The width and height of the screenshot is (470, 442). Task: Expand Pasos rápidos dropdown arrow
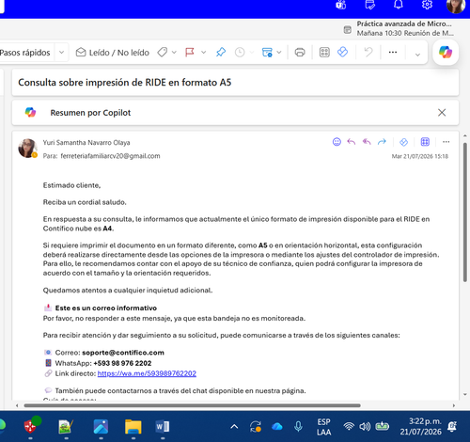click(x=61, y=53)
